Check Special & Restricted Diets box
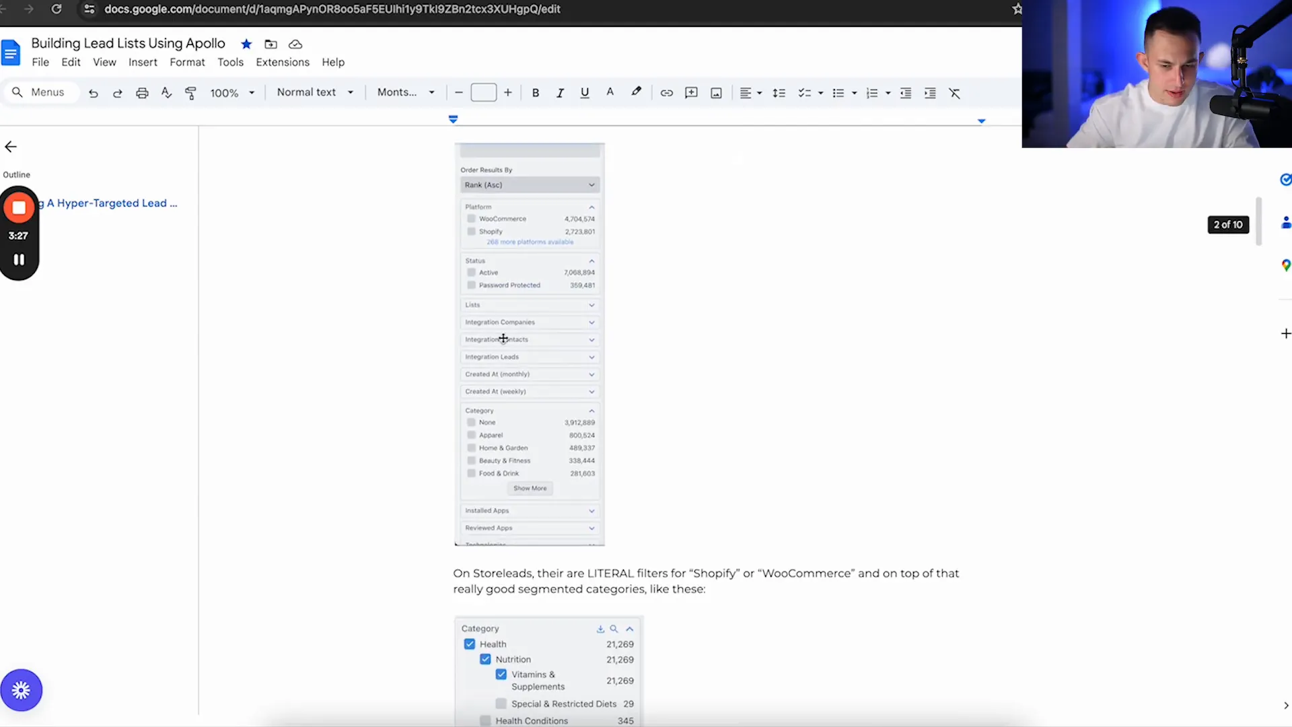The width and height of the screenshot is (1292, 727). coord(501,704)
